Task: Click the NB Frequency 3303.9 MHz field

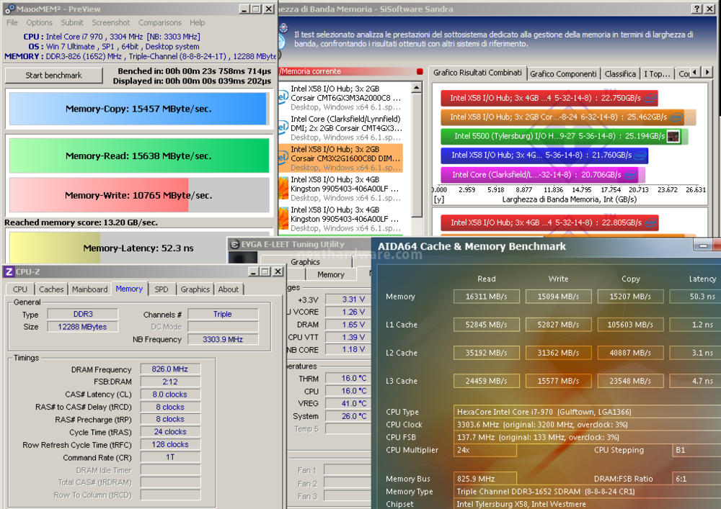Action: click(x=223, y=339)
